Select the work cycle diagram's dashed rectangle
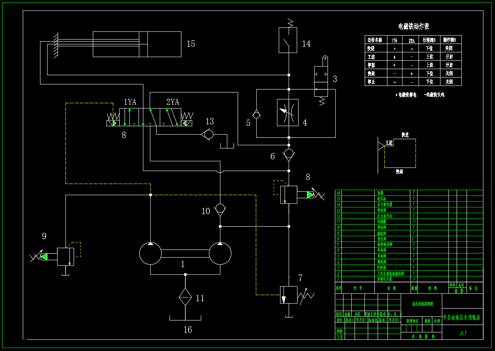 (x=400, y=153)
